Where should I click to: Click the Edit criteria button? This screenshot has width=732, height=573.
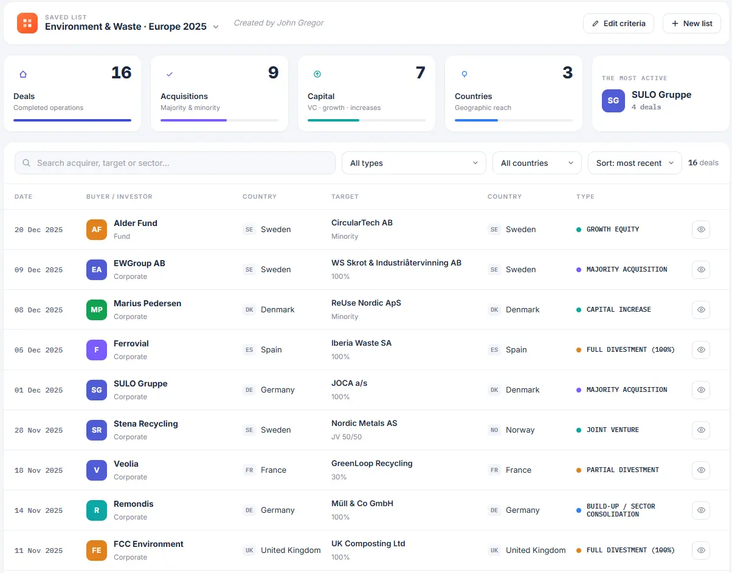(618, 23)
